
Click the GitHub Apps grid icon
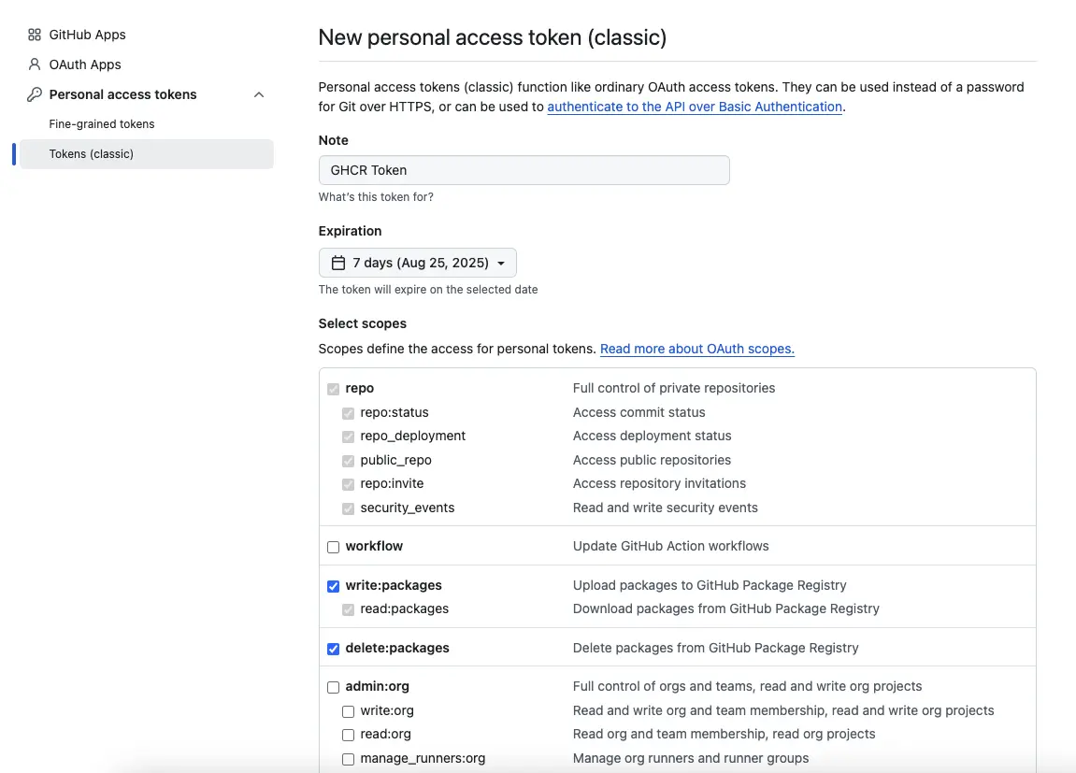(35, 35)
